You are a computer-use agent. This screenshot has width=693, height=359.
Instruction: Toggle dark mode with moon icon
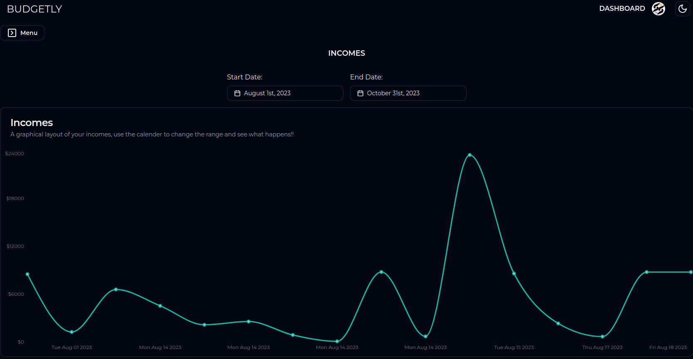click(683, 8)
